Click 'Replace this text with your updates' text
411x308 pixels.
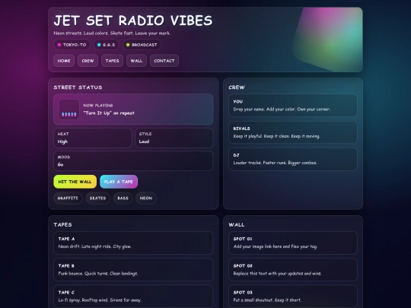(x=277, y=274)
